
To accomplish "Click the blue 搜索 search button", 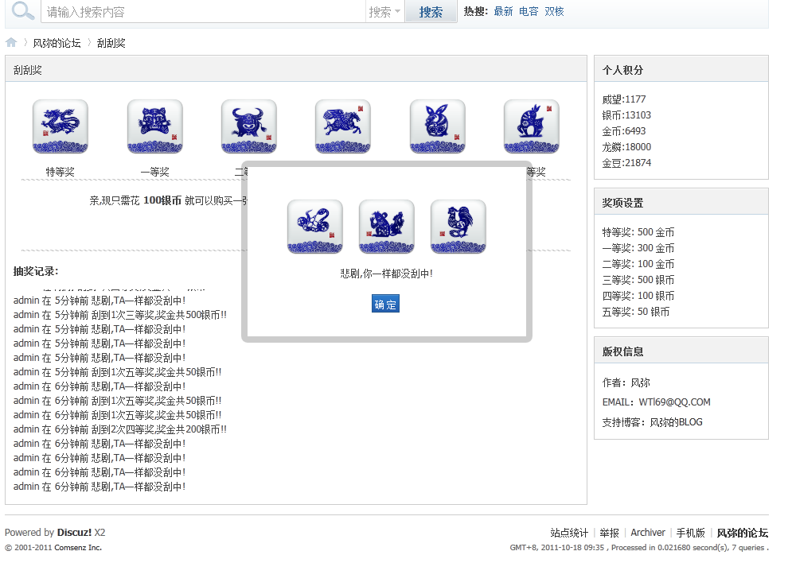I will pos(431,12).
